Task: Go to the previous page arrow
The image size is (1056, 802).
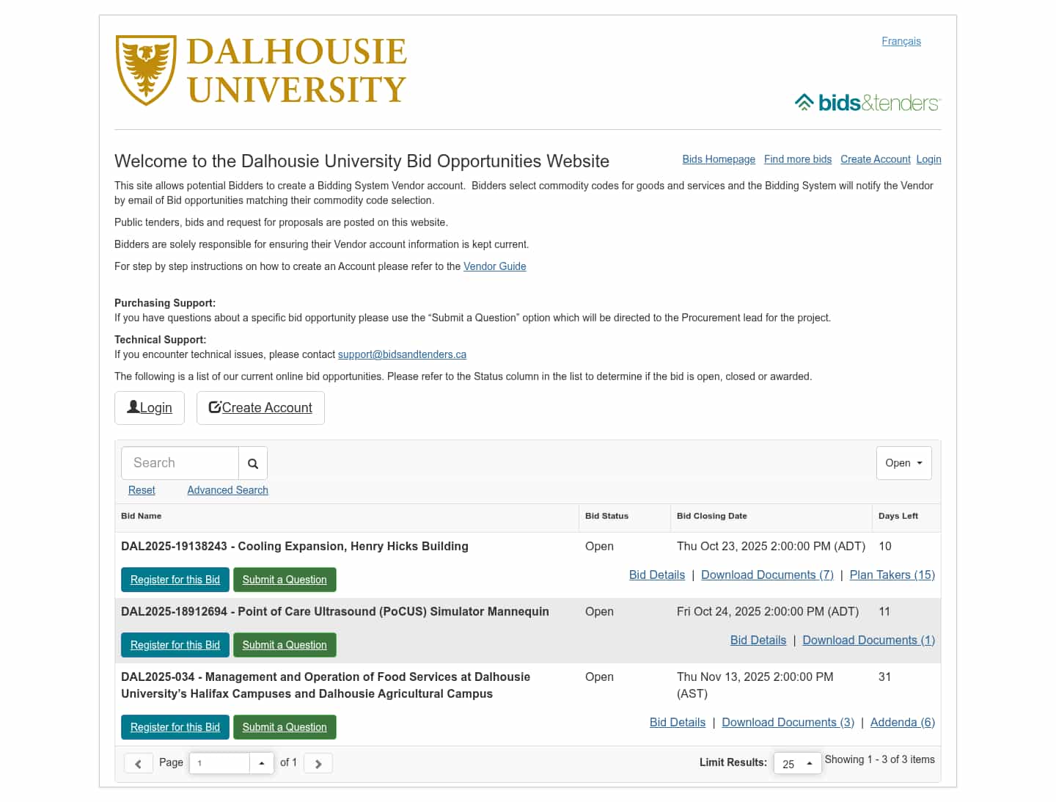Action: [138, 763]
